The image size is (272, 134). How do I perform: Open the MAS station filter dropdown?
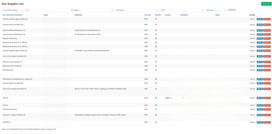click(182, 10)
